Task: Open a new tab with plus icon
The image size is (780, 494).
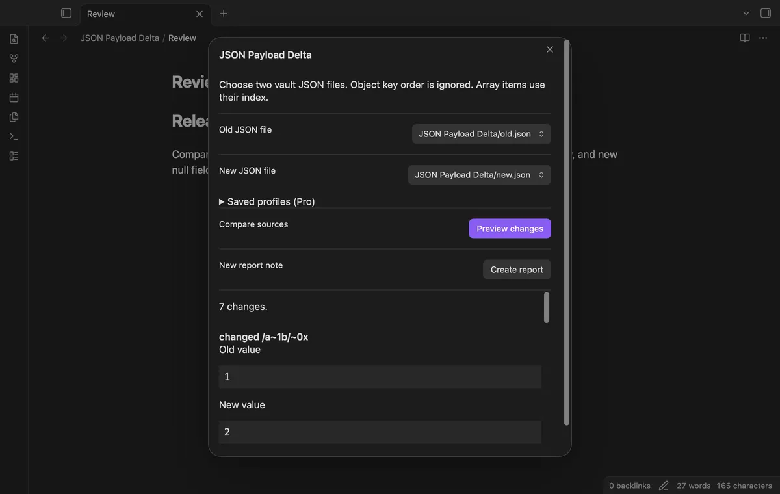Action: (224, 13)
